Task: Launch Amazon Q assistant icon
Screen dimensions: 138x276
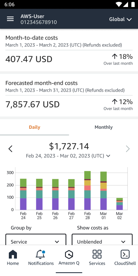Action: coord(69,255)
